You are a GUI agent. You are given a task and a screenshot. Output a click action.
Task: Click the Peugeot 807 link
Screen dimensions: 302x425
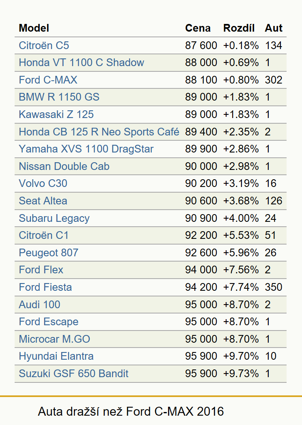click(x=48, y=252)
